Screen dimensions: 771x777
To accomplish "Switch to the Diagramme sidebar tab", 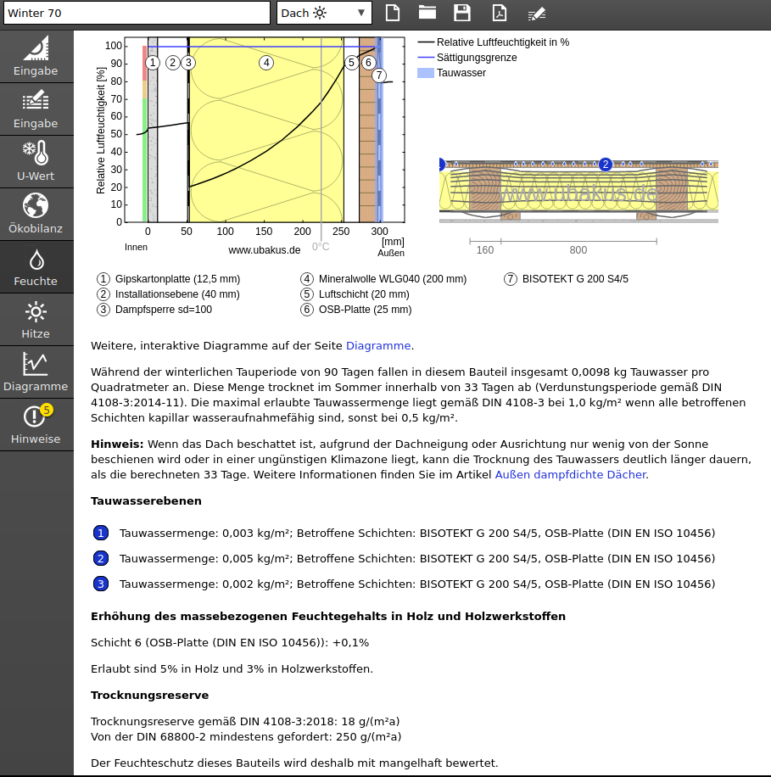I will [x=36, y=372].
